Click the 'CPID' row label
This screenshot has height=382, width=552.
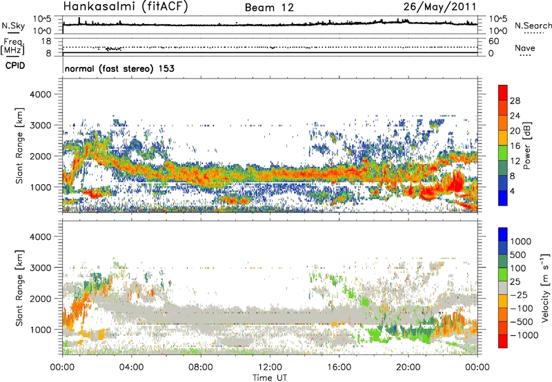click(15, 66)
